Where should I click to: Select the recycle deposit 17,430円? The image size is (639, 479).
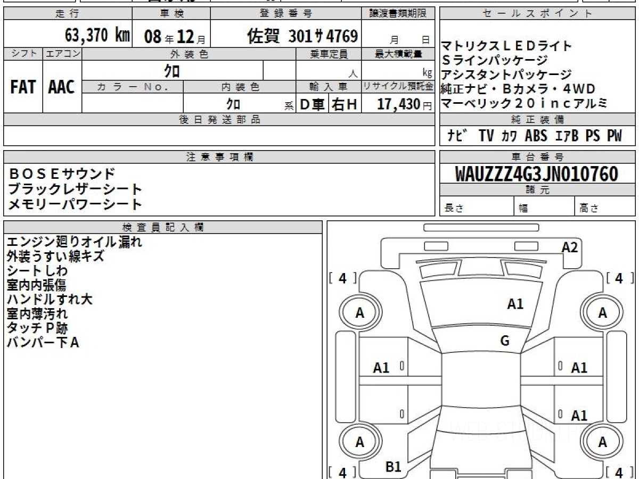point(404,104)
